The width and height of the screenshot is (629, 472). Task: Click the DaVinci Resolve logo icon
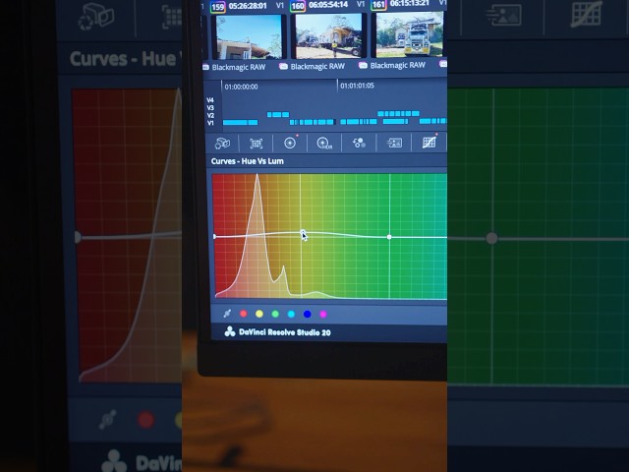click(x=230, y=331)
